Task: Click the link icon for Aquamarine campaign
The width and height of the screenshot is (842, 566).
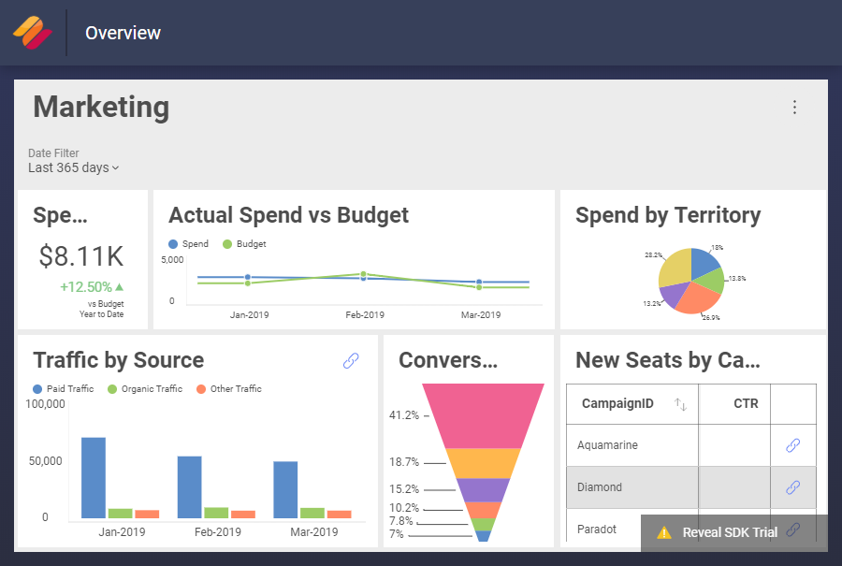Action: pyautogui.click(x=792, y=445)
